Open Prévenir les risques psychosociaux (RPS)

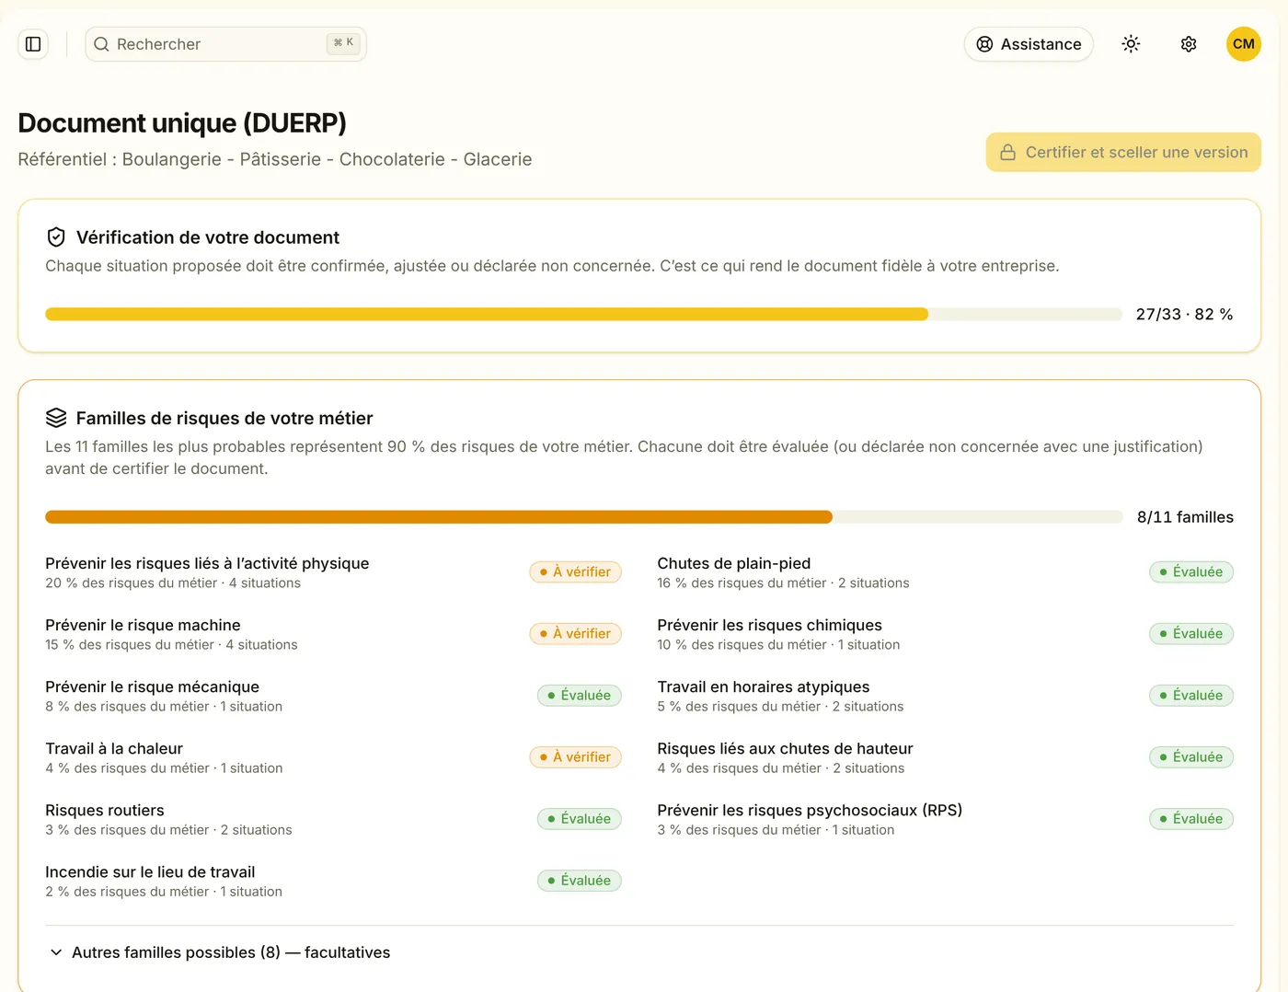[x=946, y=819]
